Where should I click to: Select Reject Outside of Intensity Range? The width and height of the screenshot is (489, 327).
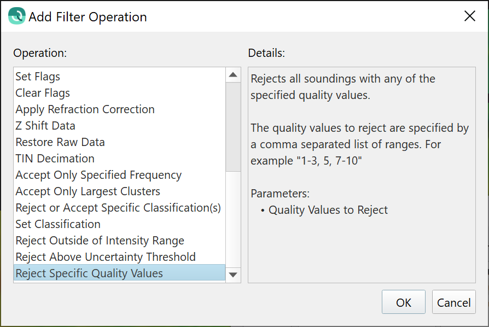tap(100, 241)
